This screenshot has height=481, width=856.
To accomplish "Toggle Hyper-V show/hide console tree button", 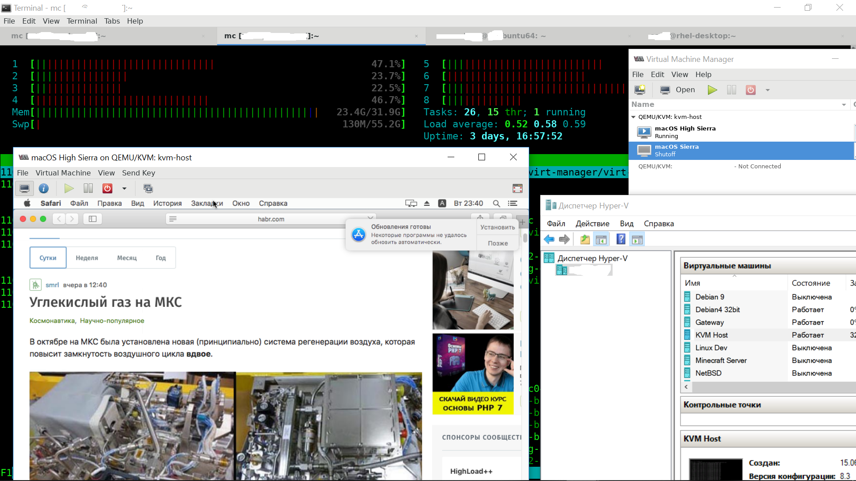I will [x=601, y=240].
